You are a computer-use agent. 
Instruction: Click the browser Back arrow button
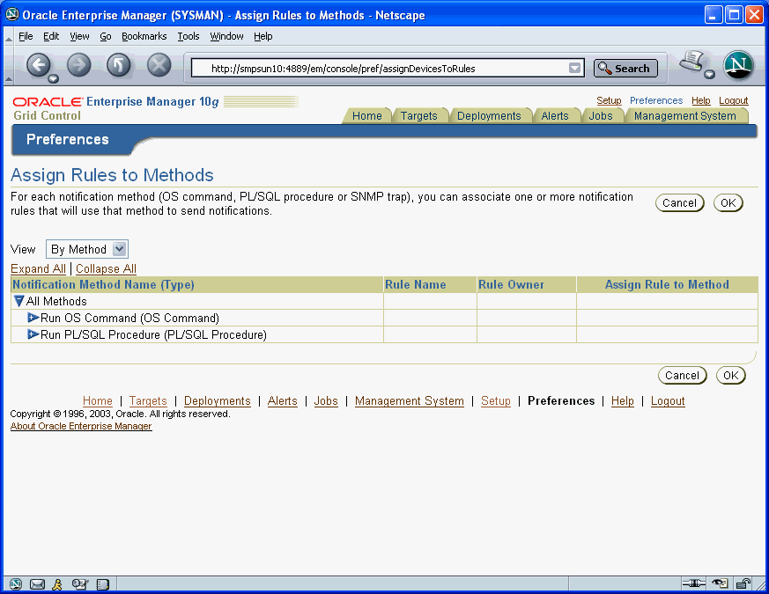point(38,65)
